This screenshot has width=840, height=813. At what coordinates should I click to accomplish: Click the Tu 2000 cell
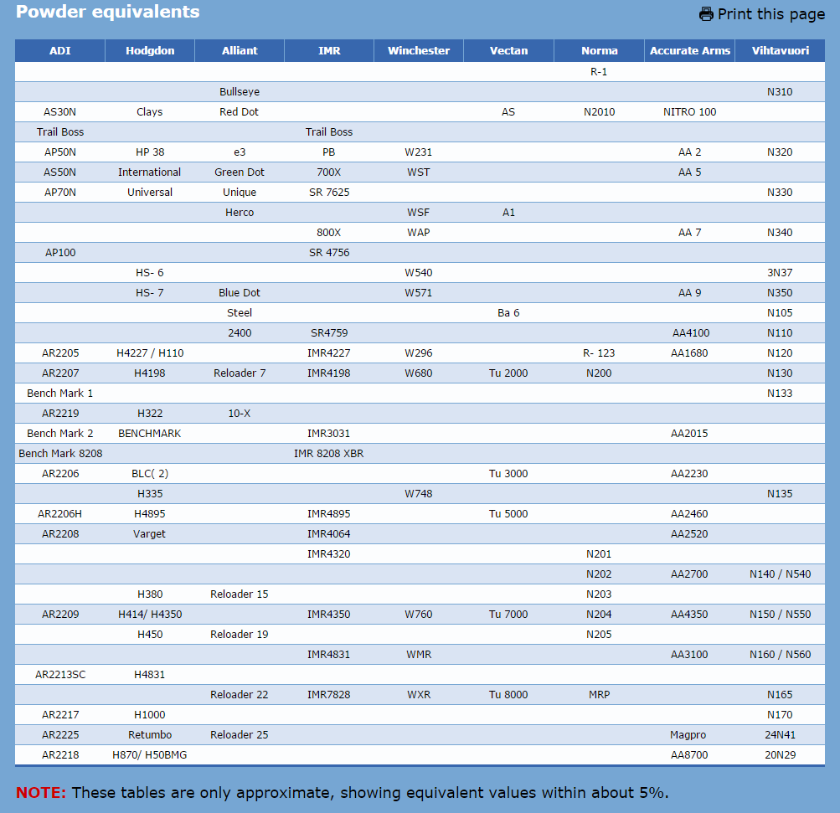click(508, 373)
